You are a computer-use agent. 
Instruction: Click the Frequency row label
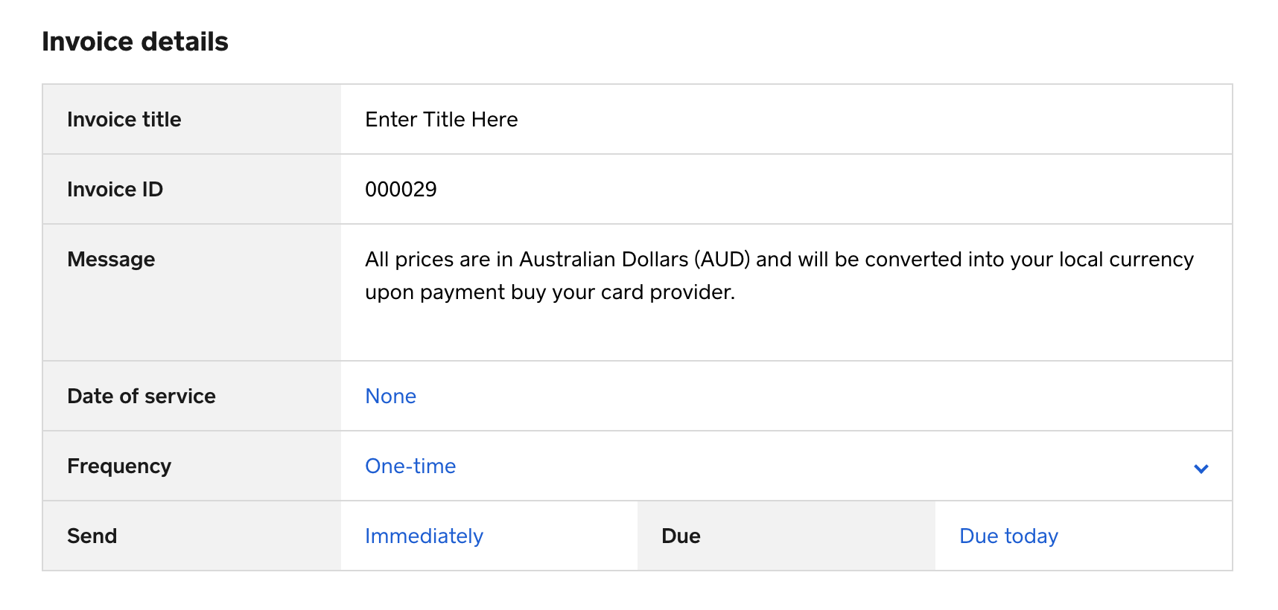(119, 466)
